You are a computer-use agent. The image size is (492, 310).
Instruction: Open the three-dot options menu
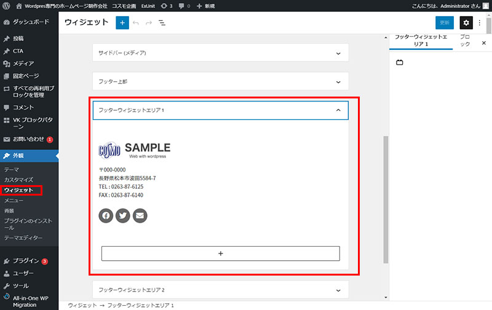coord(480,23)
